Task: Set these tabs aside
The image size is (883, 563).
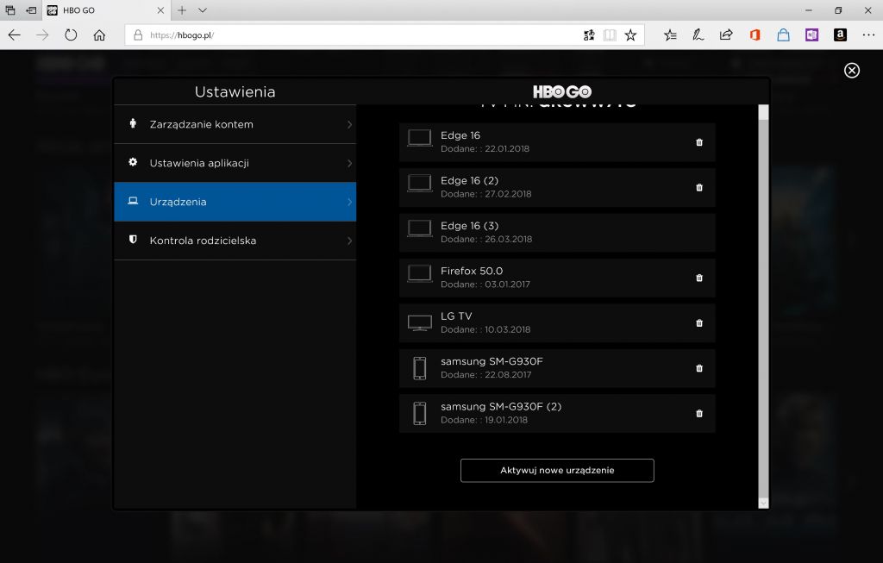Action: tap(32, 10)
